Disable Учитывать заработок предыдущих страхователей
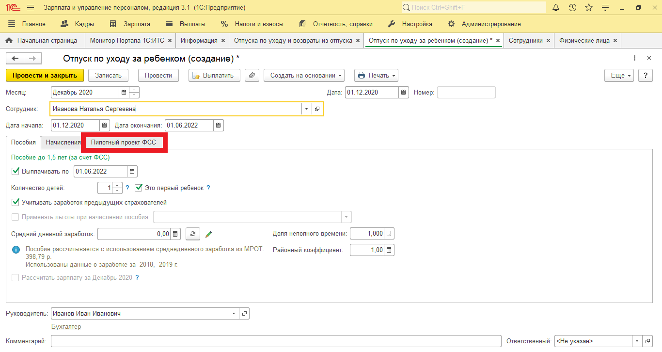 (x=16, y=202)
